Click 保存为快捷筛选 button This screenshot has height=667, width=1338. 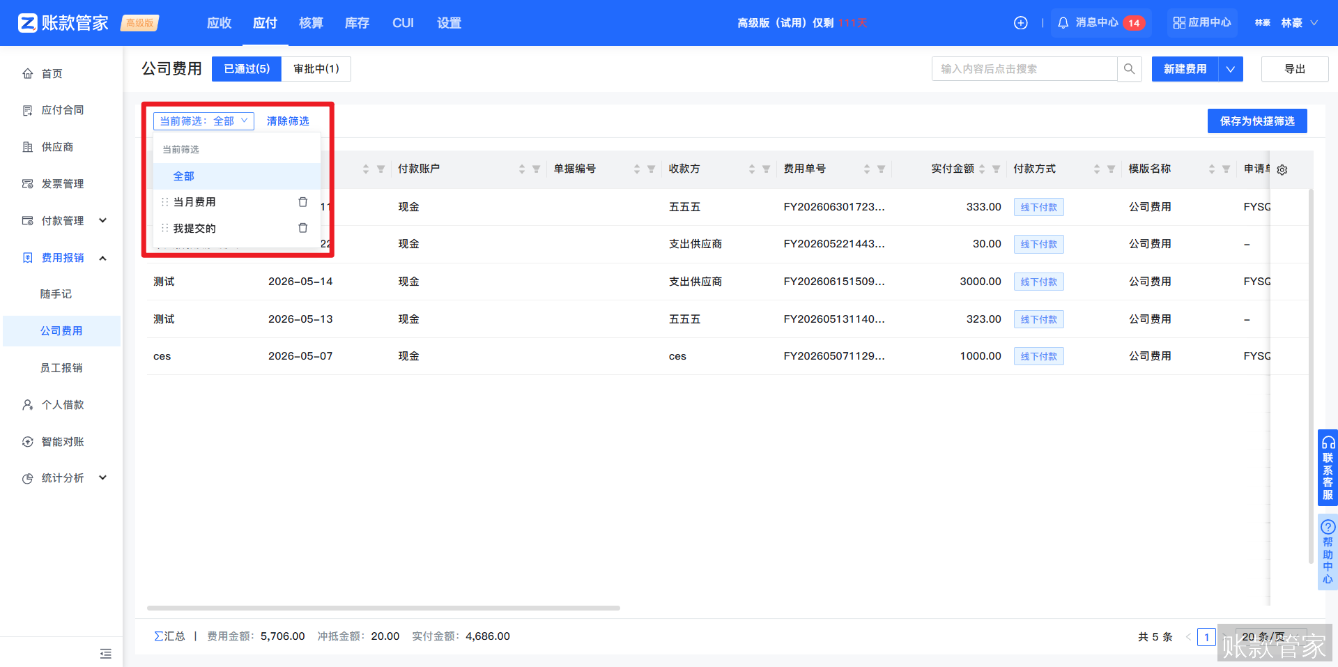pos(1257,121)
